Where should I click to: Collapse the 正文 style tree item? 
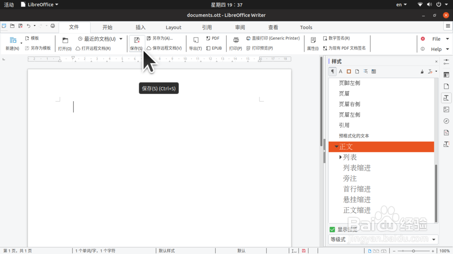[x=337, y=147]
